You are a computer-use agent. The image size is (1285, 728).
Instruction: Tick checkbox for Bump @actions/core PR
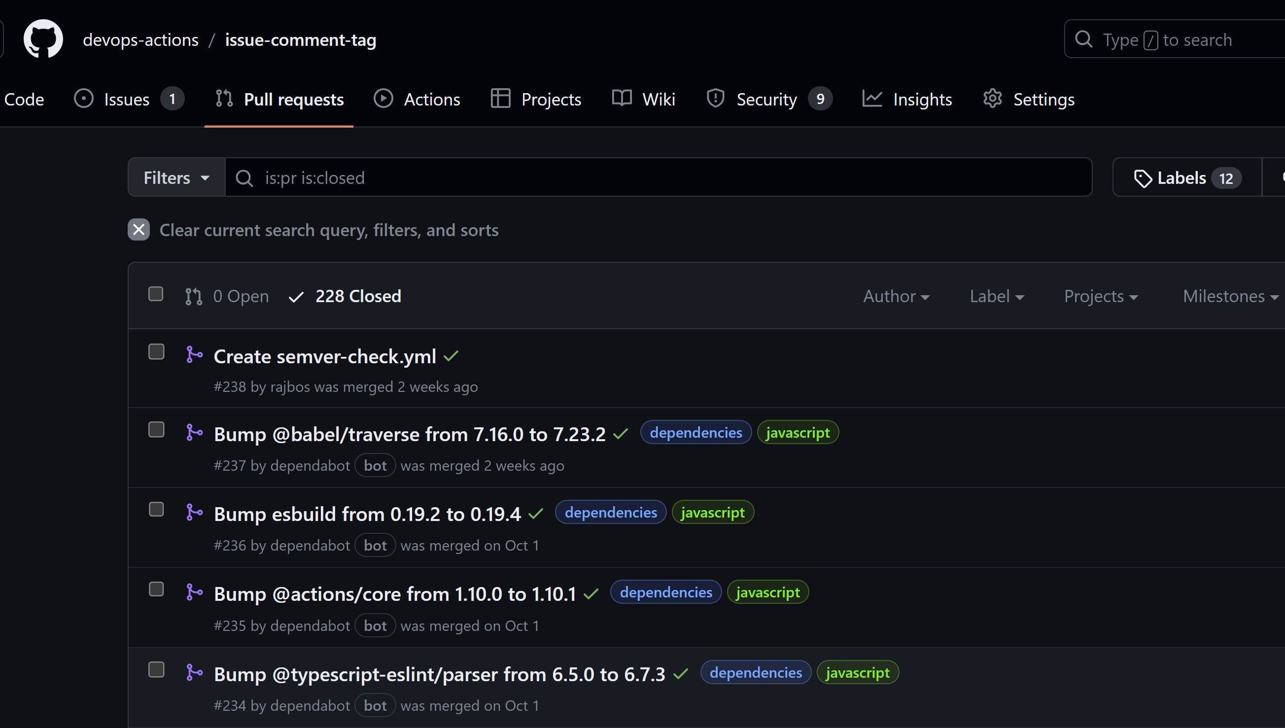coord(157,589)
